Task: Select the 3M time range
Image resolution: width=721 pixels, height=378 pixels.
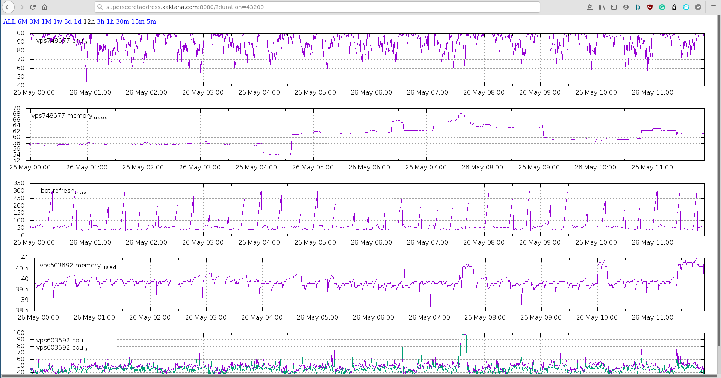Action: click(35, 21)
